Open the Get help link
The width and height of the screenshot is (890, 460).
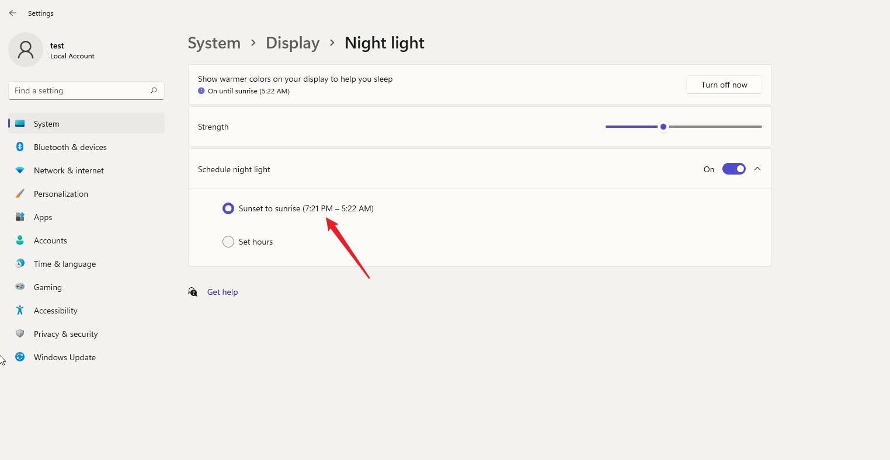point(222,291)
